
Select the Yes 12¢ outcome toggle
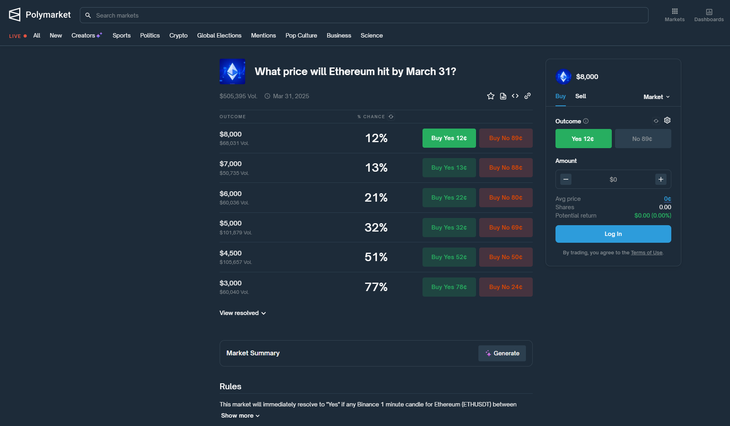click(583, 139)
